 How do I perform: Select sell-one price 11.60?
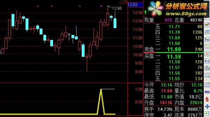[174, 49]
